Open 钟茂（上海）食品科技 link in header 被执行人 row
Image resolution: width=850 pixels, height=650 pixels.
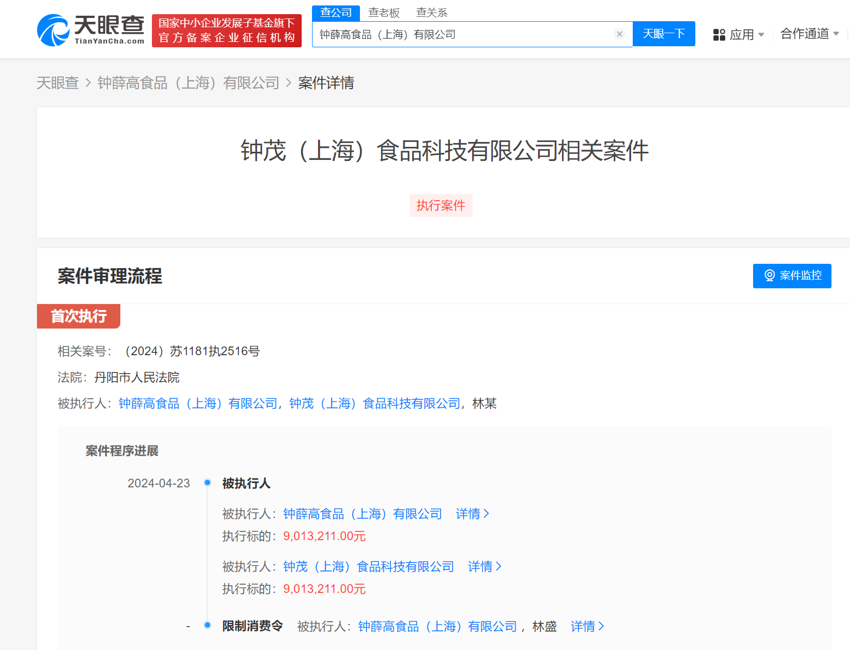point(375,404)
